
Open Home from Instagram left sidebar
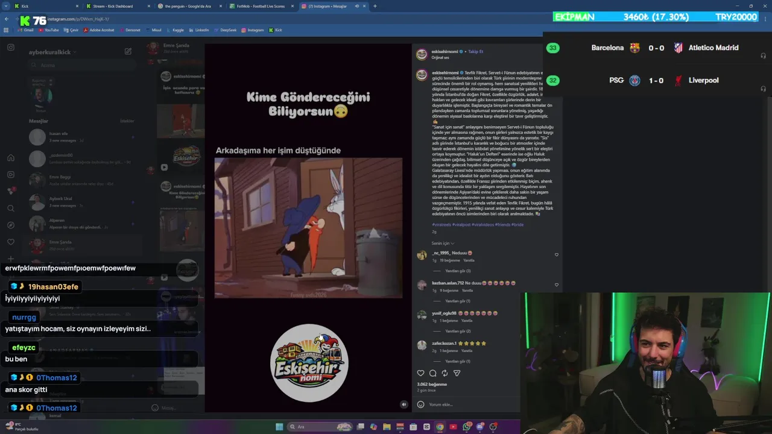point(11,158)
